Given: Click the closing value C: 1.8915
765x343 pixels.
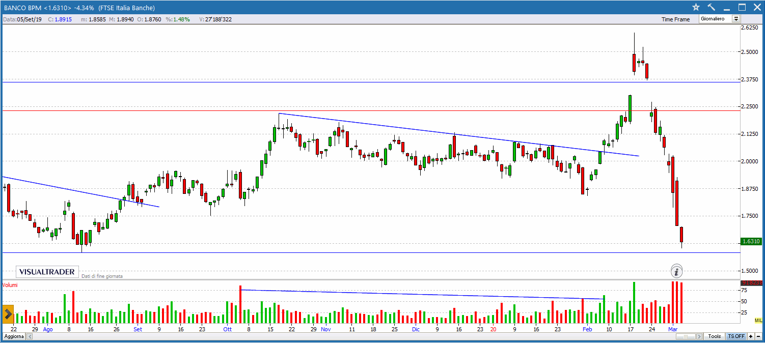Looking at the screenshot, I should (x=60, y=19).
